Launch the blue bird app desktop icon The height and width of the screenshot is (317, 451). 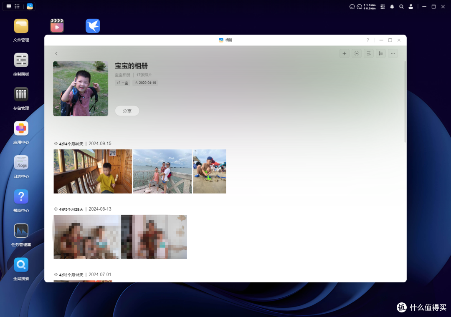pyautogui.click(x=93, y=26)
